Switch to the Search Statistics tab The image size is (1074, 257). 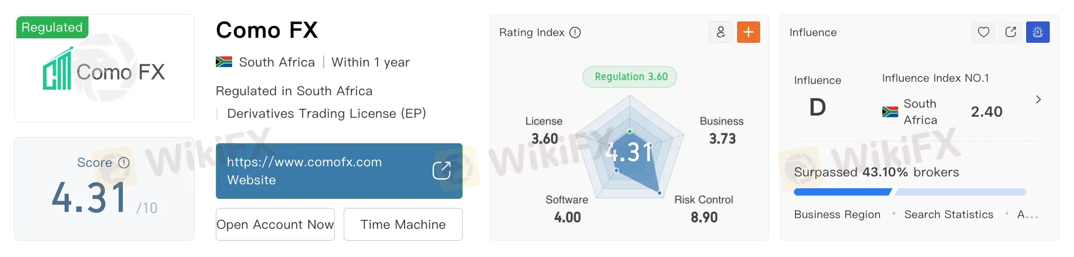click(x=948, y=215)
